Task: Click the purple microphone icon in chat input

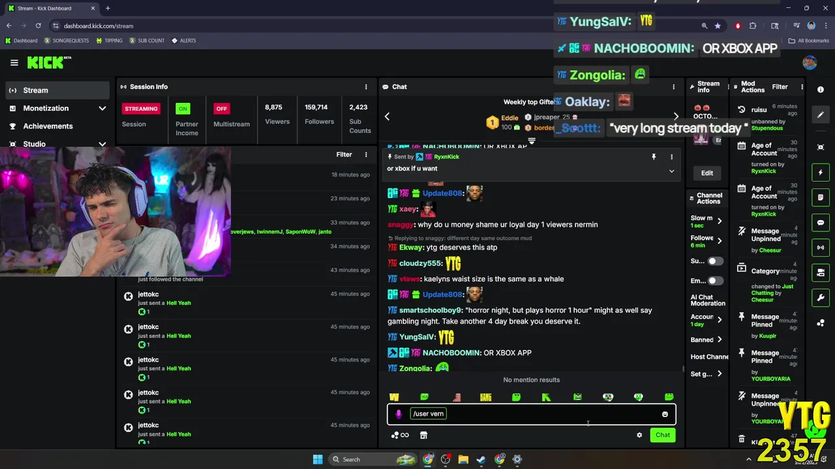Action: click(x=399, y=414)
